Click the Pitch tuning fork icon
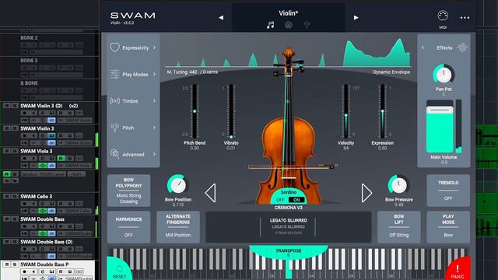The height and width of the screenshot is (280, 498). [114, 128]
